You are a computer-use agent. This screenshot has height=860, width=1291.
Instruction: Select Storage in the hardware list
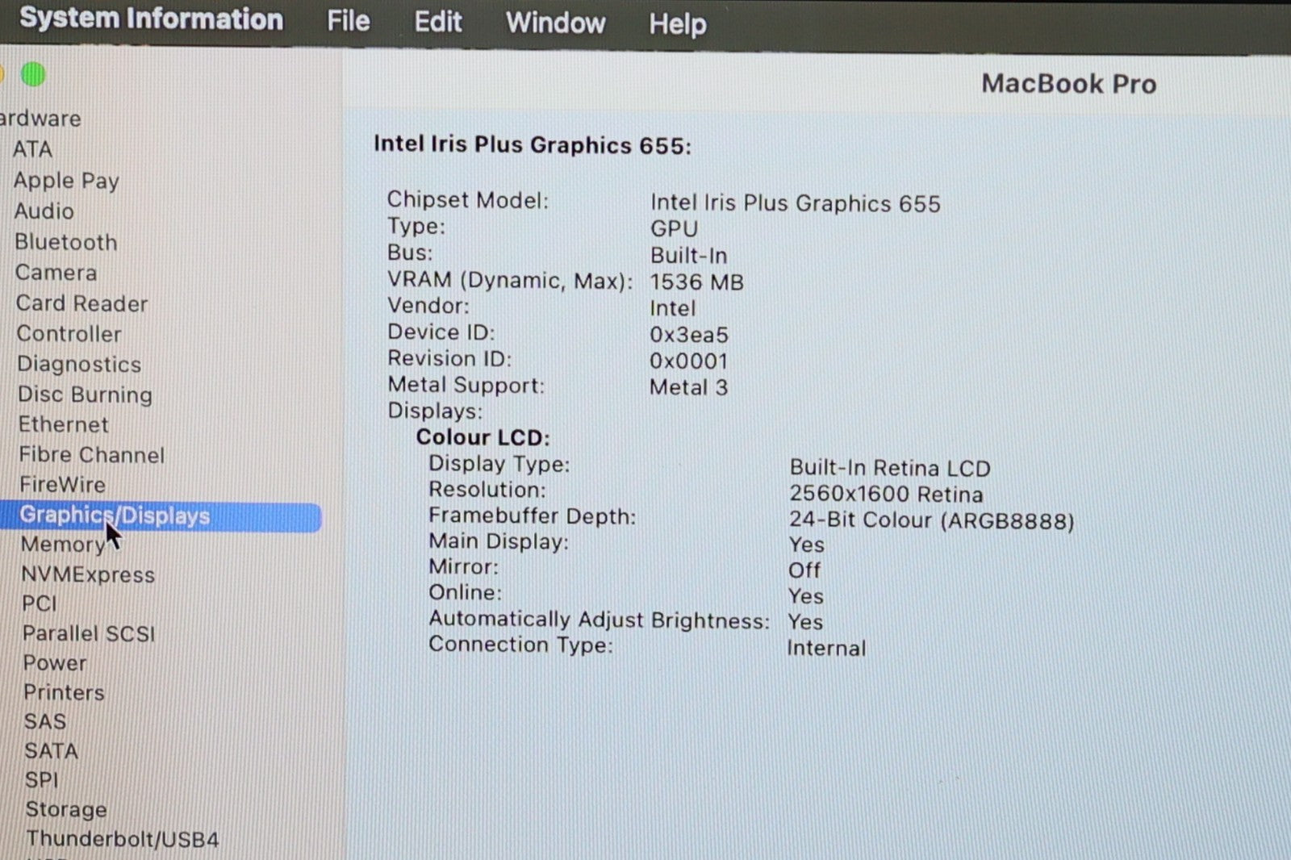66,809
